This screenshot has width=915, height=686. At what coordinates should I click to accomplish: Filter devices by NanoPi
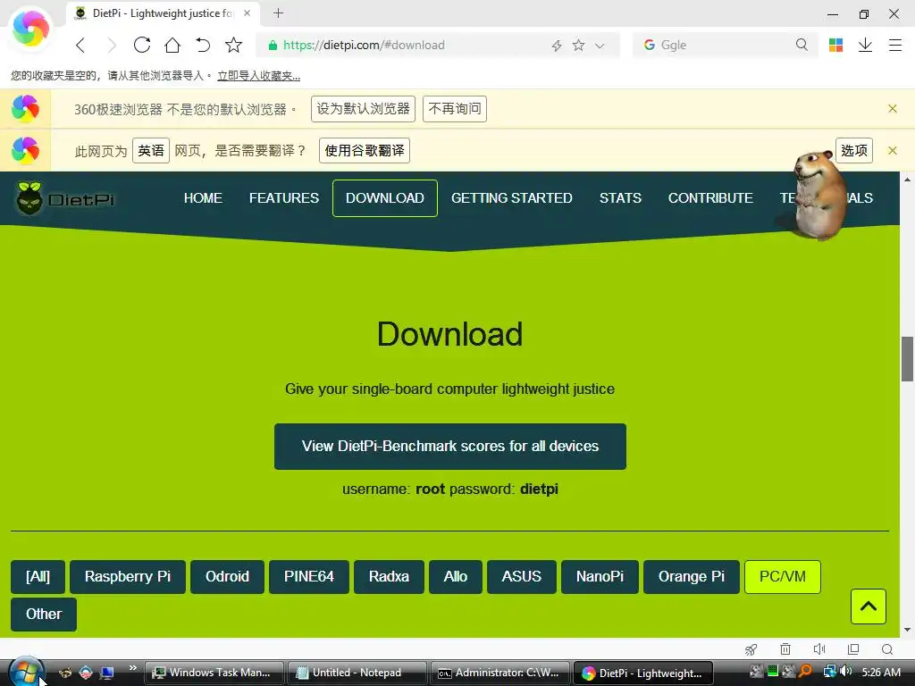[x=600, y=577]
